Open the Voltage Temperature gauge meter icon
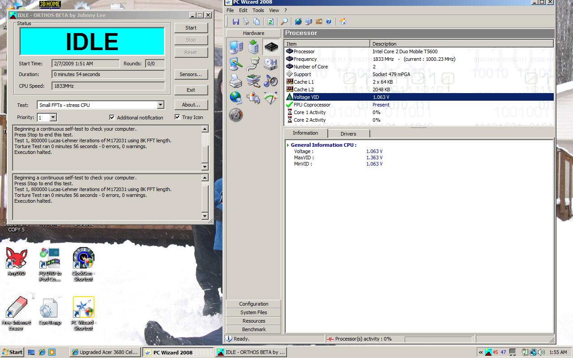 [x=271, y=98]
